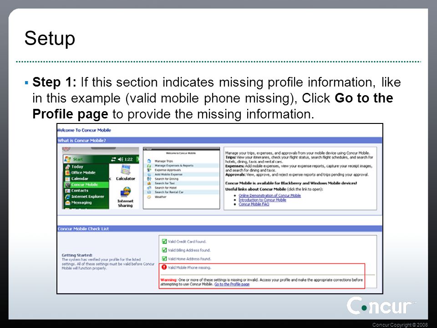Screen dimensions: 437x328
Task: Click the connectivity arrows icon in the phone status bar
Action: click(x=113, y=159)
